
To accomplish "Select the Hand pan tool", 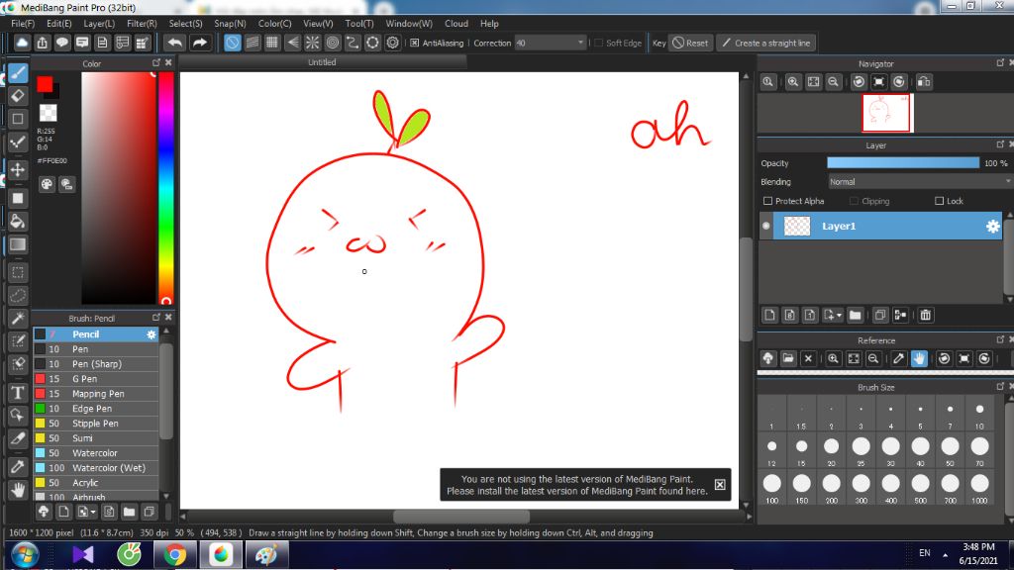I will [18, 491].
